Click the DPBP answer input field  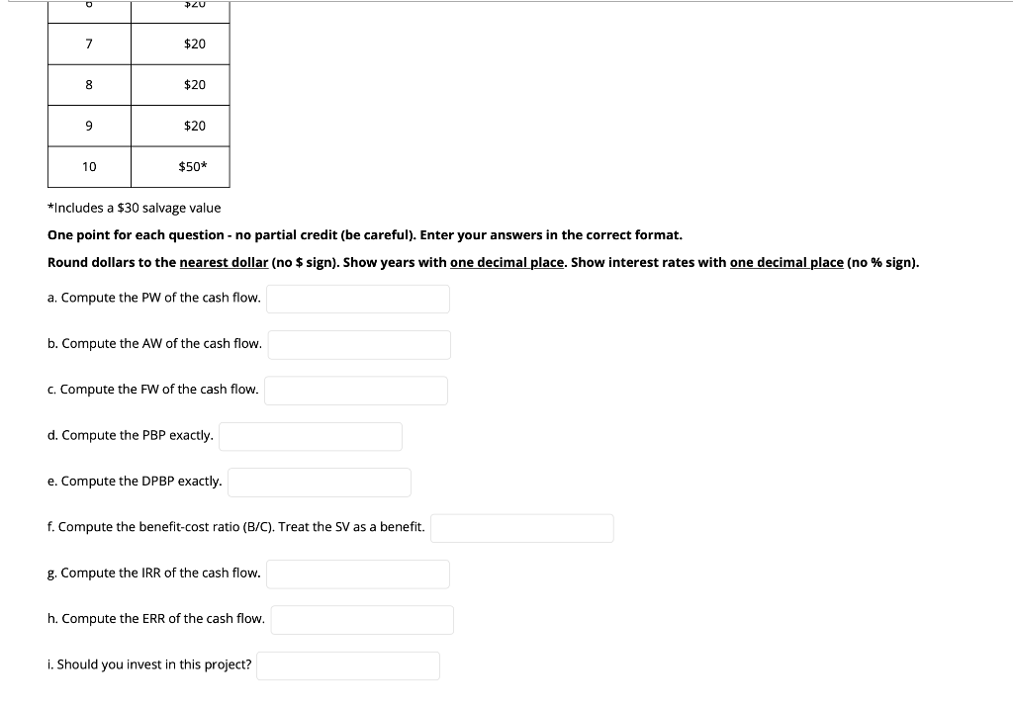319,482
